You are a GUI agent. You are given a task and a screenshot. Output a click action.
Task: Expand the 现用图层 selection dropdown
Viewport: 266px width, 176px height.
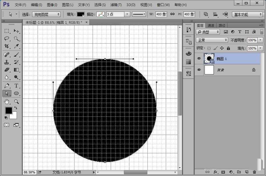coord(46,14)
